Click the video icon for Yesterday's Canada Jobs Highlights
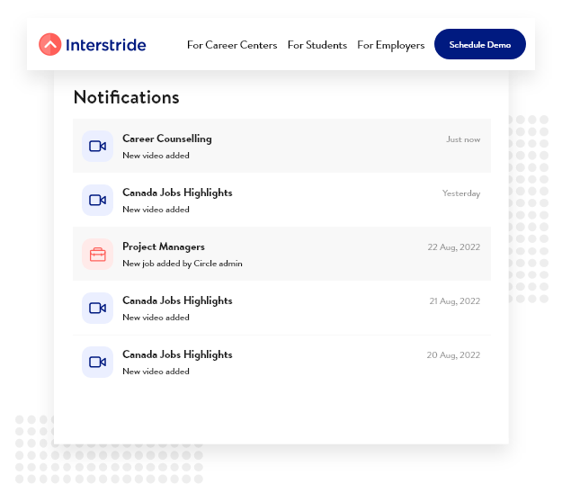The height and width of the screenshot is (484, 562). point(97,200)
